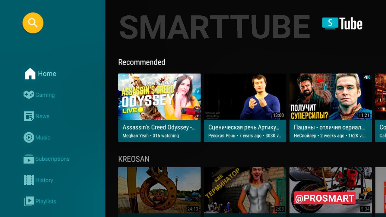This screenshot has height=217, width=386.
Task: Open search with the orange magnifier button
Action: click(x=33, y=23)
